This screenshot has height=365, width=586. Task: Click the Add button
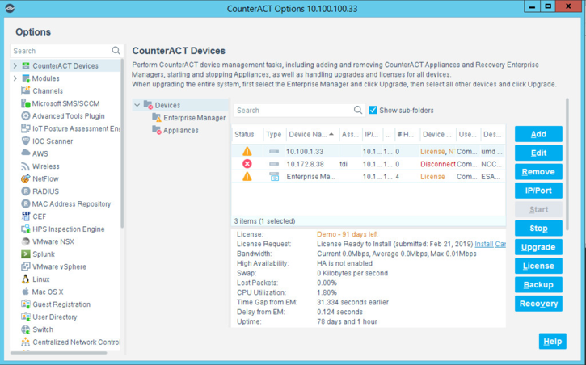click(x=538, y=134)
